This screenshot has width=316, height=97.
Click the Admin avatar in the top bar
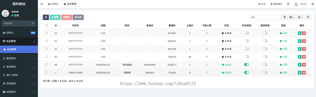[x=296, y=4]
